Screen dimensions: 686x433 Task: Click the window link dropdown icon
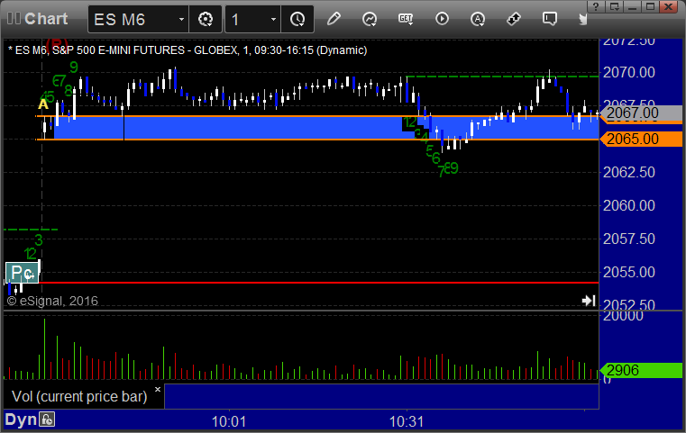tap(615, 6)
